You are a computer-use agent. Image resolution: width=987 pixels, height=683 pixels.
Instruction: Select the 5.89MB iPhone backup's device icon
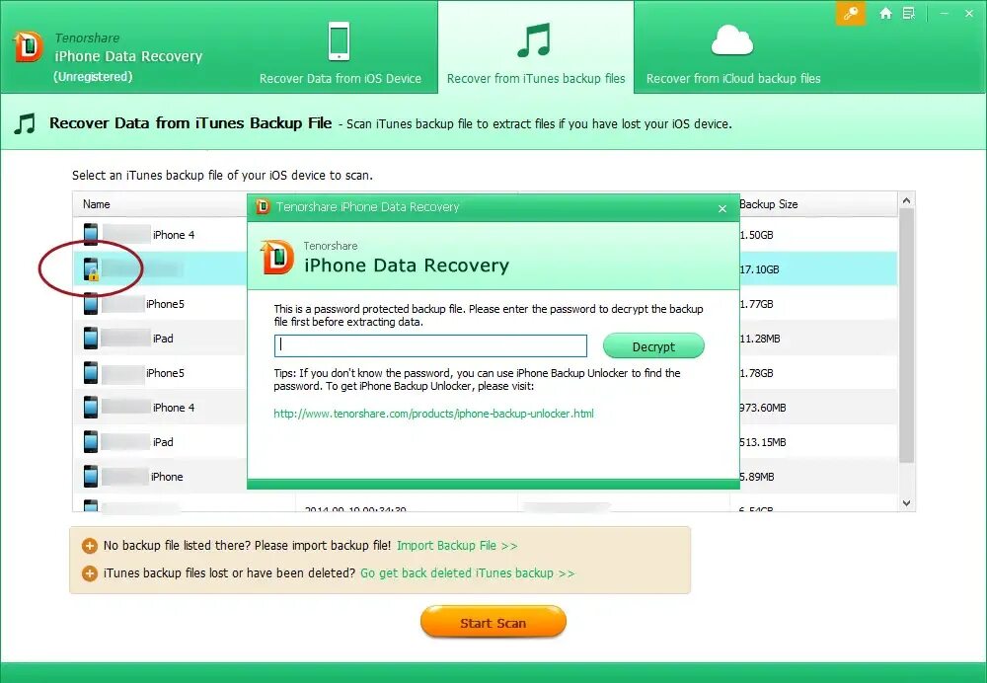[x=91, y=477]
